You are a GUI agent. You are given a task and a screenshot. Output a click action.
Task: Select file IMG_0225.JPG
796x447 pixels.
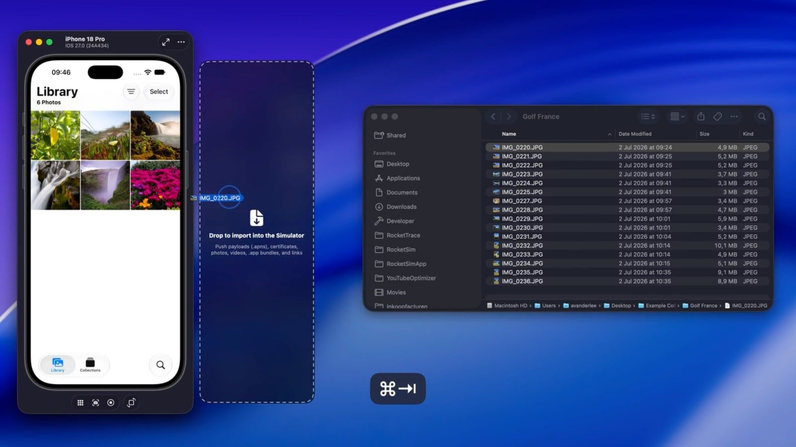click(x=627, y=192)
